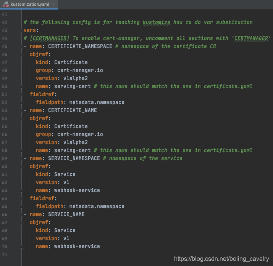Click the 'fieldref:' key on line 64

tap(43, 198)
